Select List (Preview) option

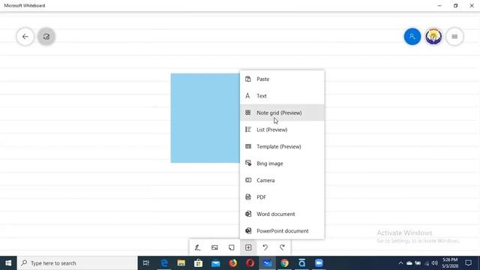(x=282, y=130)
